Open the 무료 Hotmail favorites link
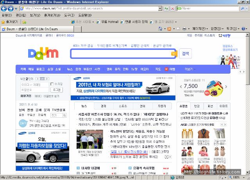The image size is (250, 180). coord(108,22)
